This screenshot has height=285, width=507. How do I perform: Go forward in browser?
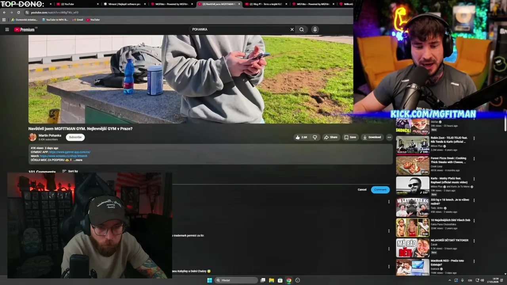pyautogui.click(x=11, y=12)
